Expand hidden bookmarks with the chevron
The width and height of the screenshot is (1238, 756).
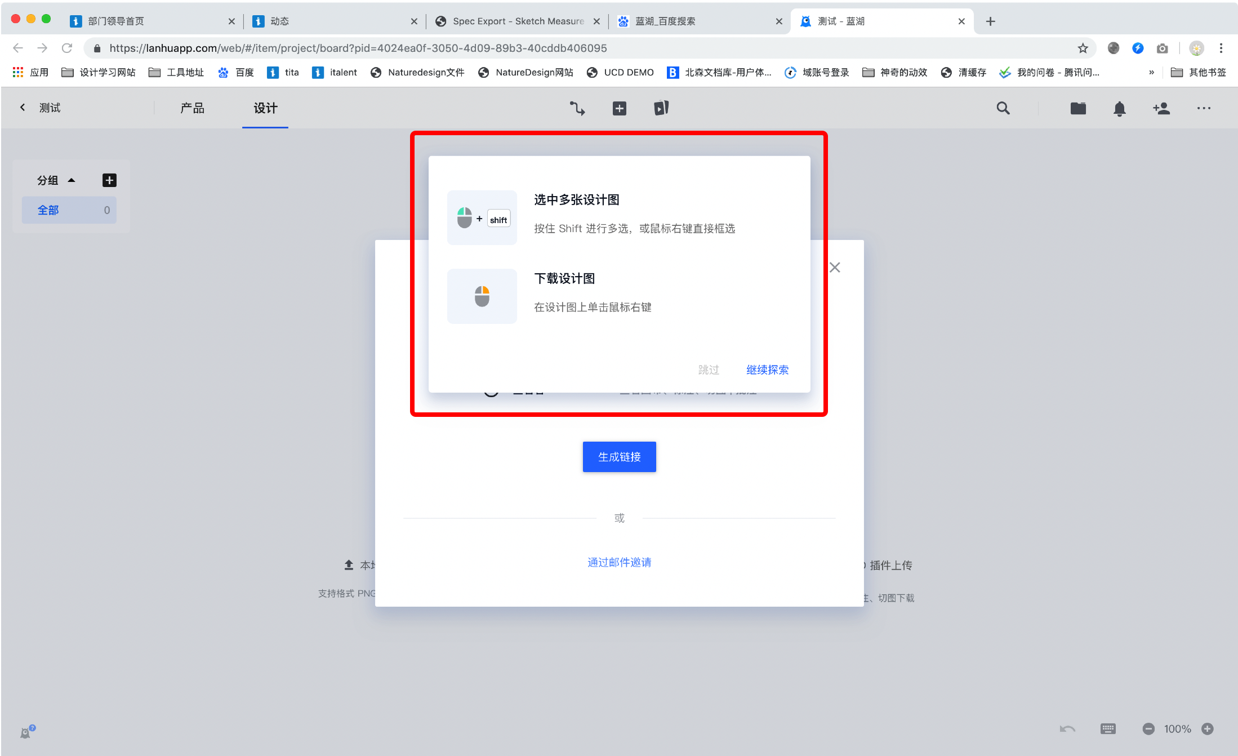coord(1151,72)
